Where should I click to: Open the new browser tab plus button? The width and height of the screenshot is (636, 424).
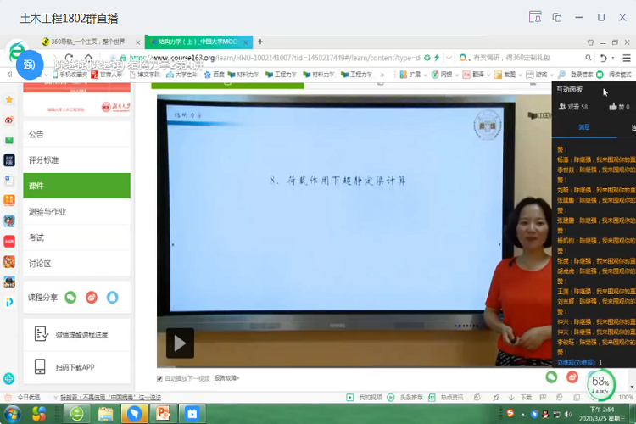coord(260,42)
